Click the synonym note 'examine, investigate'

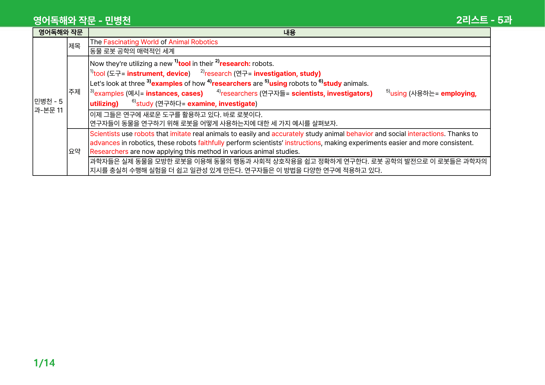point(221,104)
